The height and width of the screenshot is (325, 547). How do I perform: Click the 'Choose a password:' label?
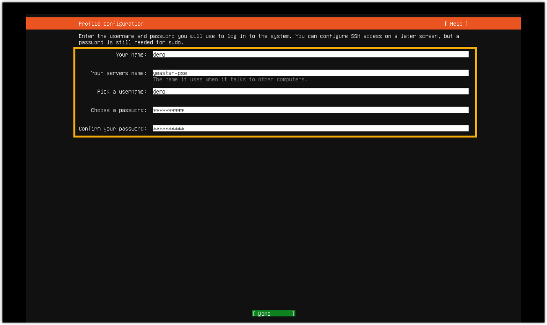tap(118, 110)
